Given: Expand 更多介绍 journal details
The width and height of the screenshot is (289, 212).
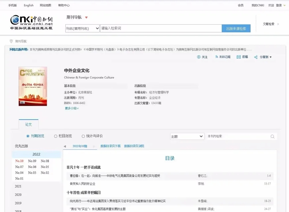Looking at the screenshot, I should tap(72, 108).
